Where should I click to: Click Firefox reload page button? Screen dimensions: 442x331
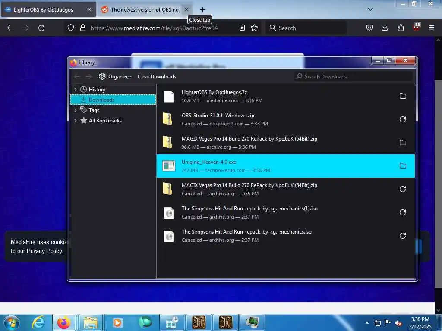click(x=41, y=28)
